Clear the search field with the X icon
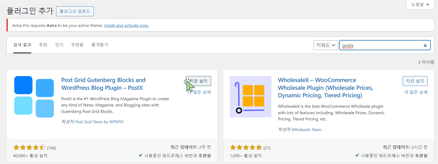Screen dimensions: 438x164 tap(425, 45)
